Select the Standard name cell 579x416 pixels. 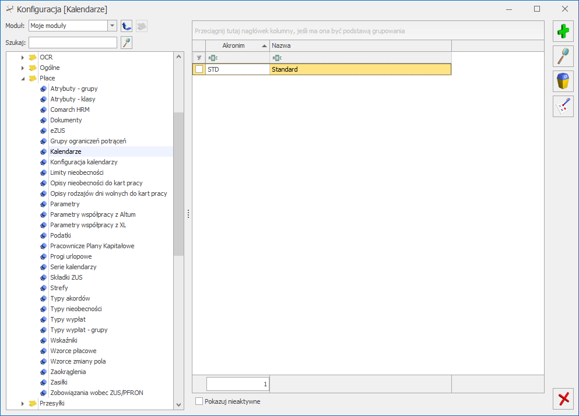pyautogui.click(x=360, y=69)
